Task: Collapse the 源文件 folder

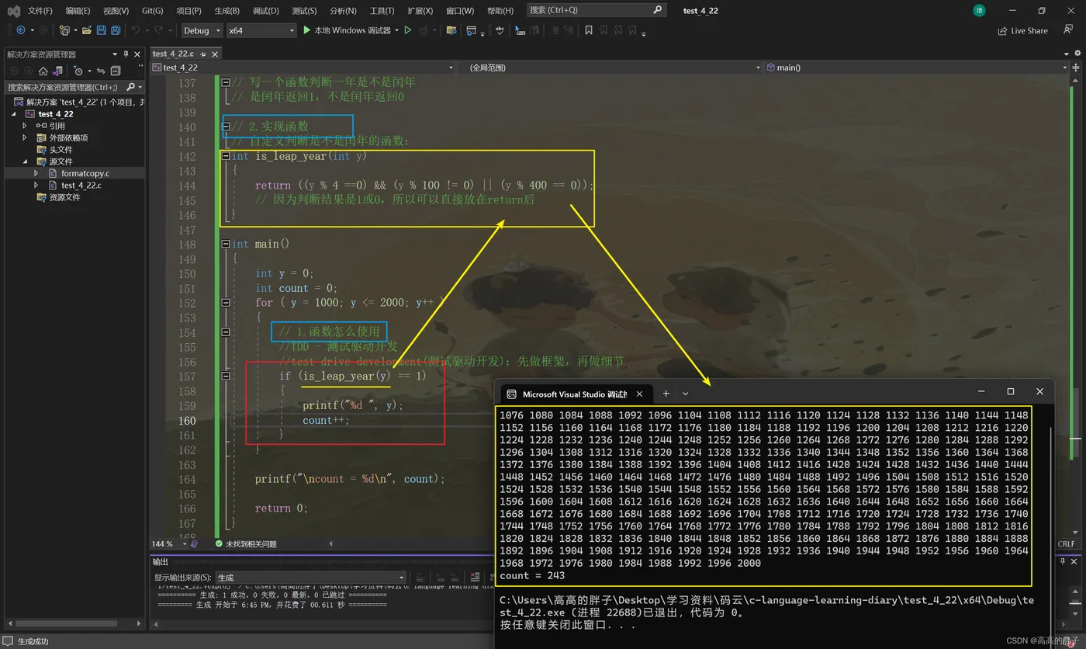Action: coord(24,161)
